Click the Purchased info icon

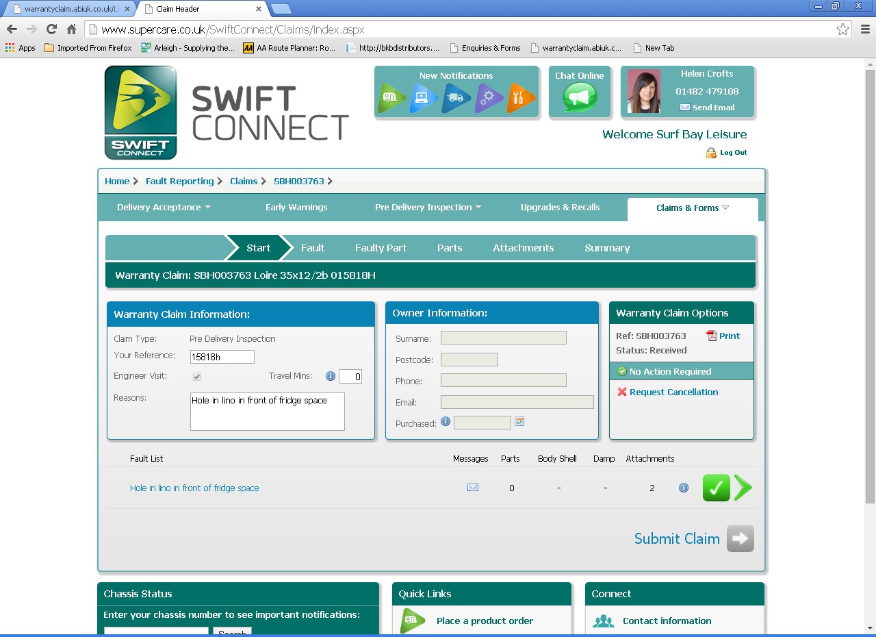(446, 421)
